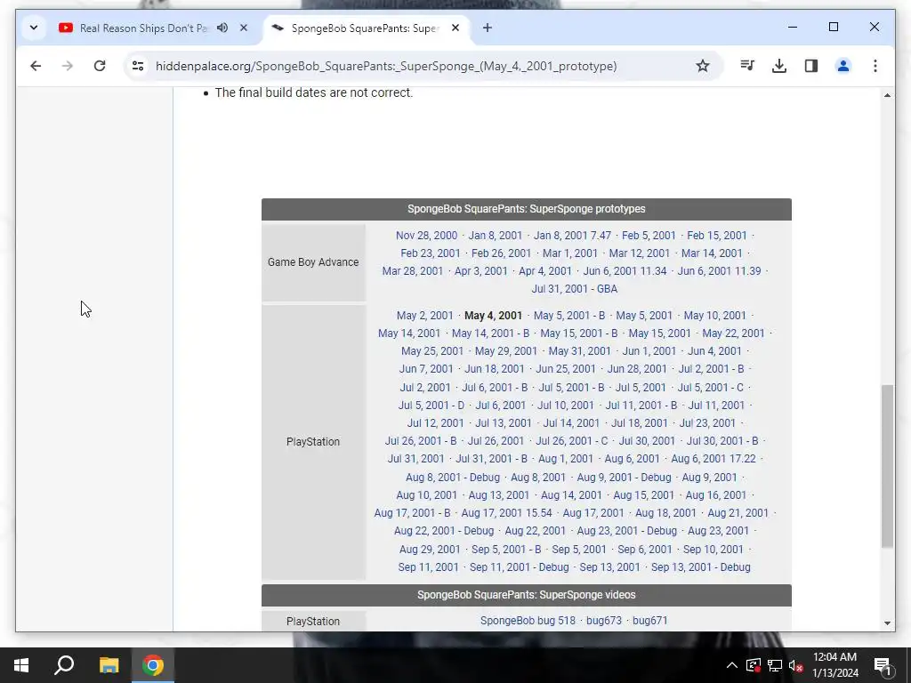This screenshot has width=911, height=683.
Task: Open the Jul 31, 2001 - GBA link
Action: pos(575,289)
